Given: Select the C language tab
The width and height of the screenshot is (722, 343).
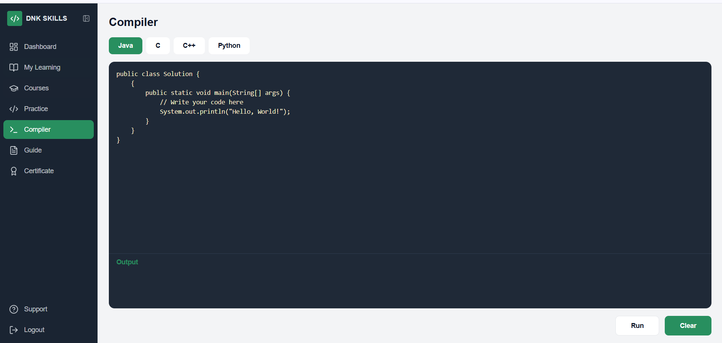Looking at the screenshot, I should point(158,46).
